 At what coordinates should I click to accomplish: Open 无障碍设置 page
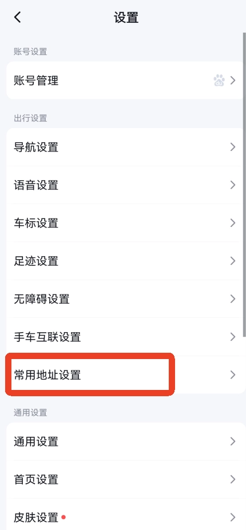[x=125, y=299]
